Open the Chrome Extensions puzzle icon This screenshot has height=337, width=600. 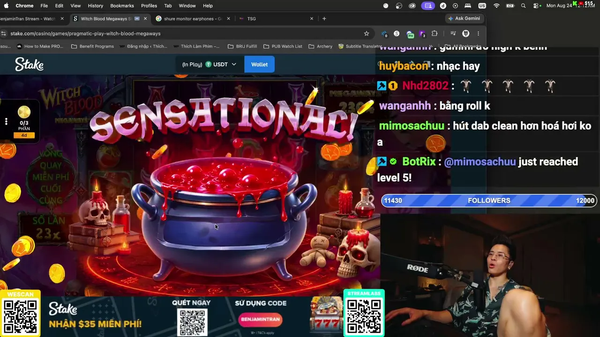[435, 34]
